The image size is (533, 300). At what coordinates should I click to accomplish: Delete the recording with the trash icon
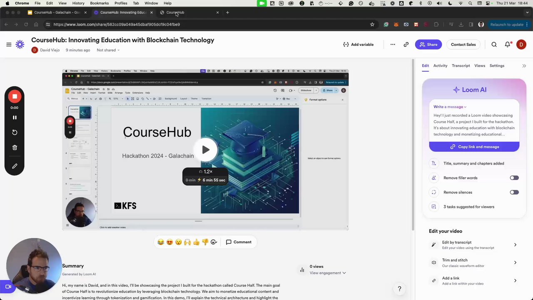coord(15,147)
